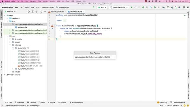The image size is (190, 107).
Task: Open the Terminal tool window
Action: tap(32, 103)
